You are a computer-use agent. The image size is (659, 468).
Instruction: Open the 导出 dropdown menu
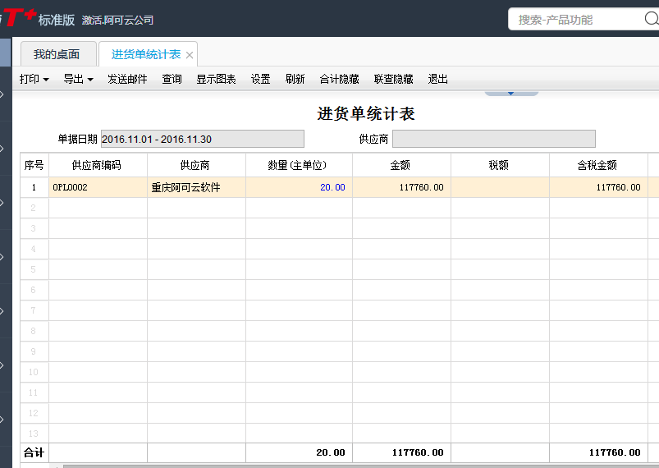78,80
